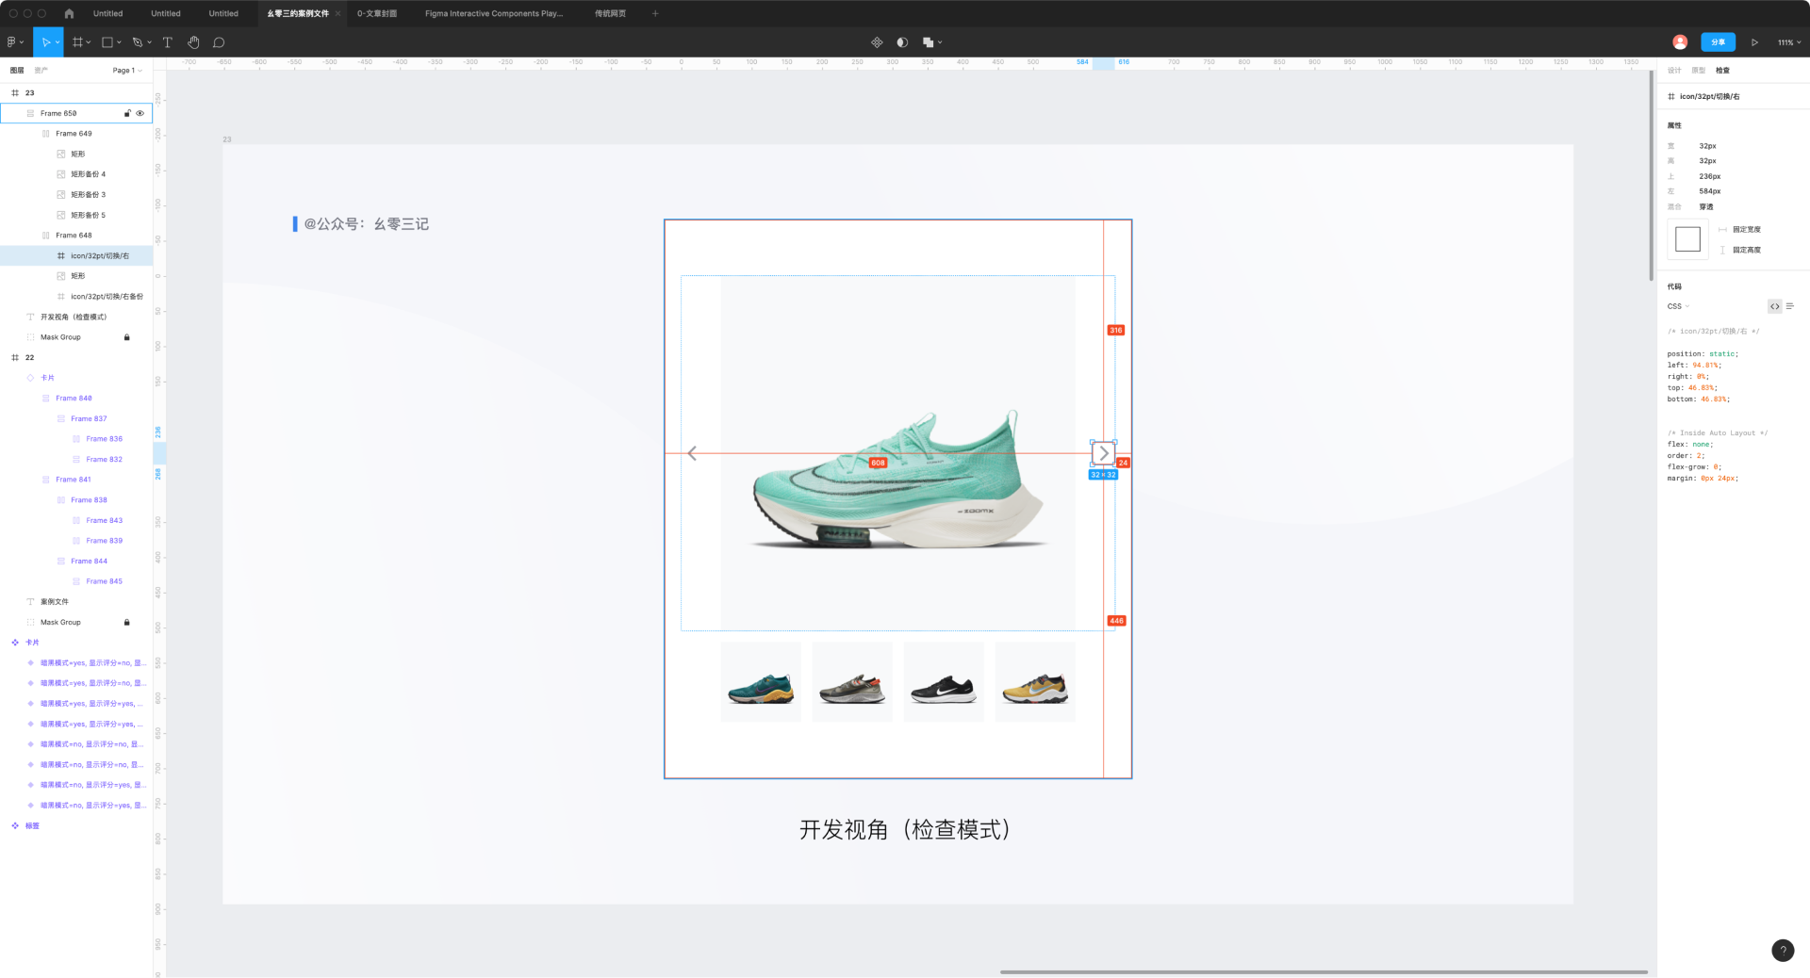Select the Move tool

pos(44,42)
